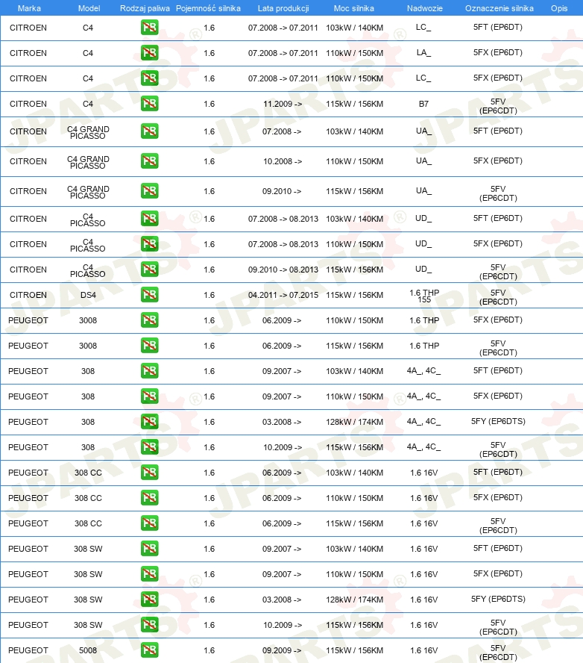Screen dimensions: 583x663
Task: Click '3008' model in the 156KM row
Action: click(88, 346)
